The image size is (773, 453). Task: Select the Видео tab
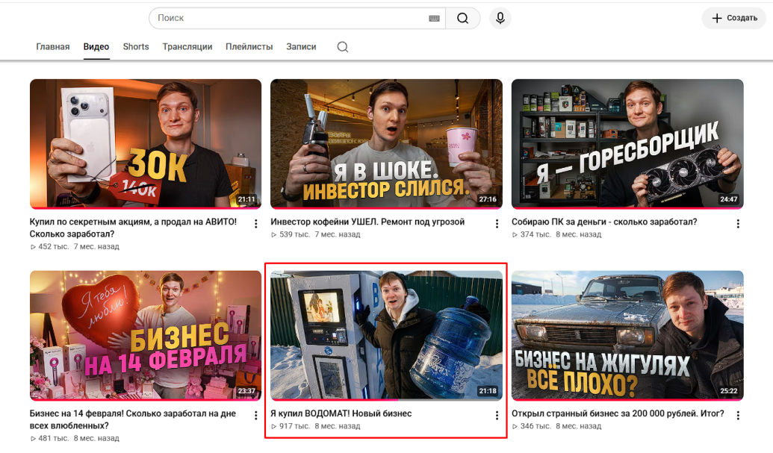[96, 47]
